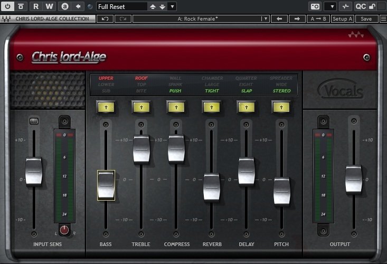387x264 pixels.
Task: Open the Full Reset preset field
Action: (121, 6)
